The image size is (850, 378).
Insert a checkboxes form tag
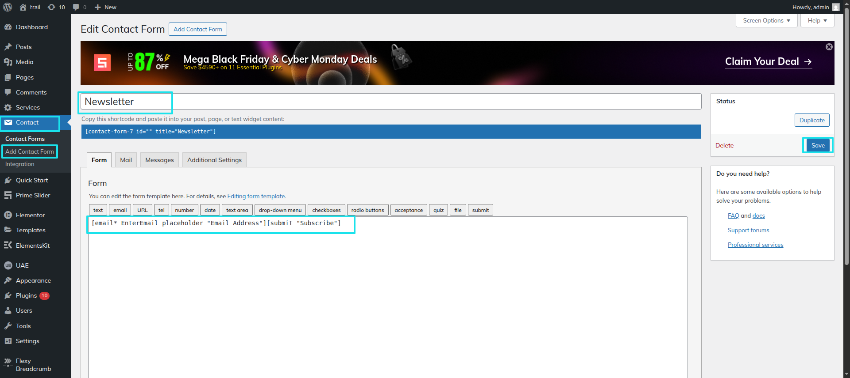(326, 210)
